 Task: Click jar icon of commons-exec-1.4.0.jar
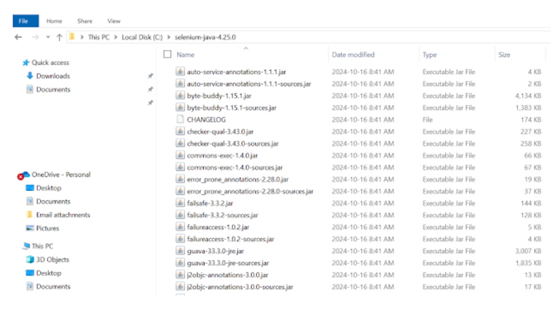(180, 155)
